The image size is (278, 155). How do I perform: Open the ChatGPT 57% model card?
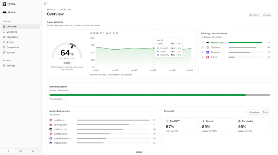(x=181, y=126)
